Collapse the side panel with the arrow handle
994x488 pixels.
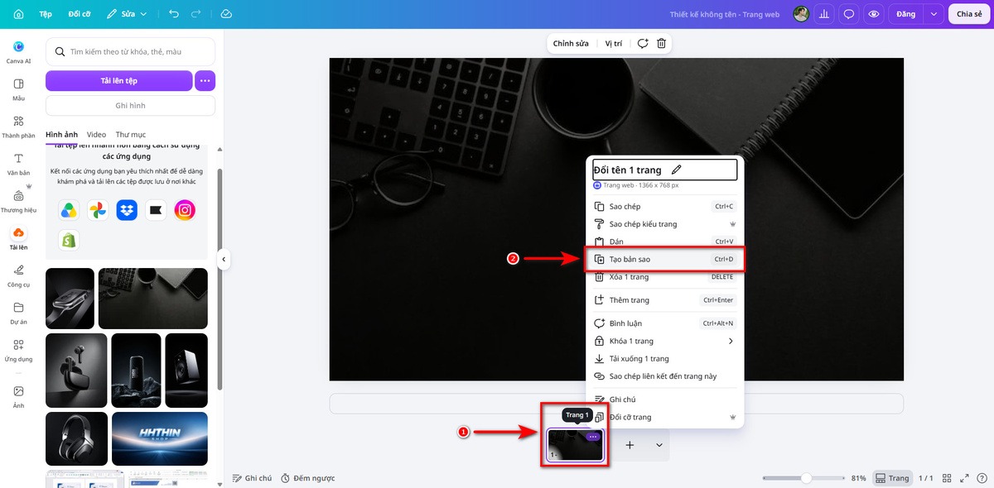click(x=223, y=260)
